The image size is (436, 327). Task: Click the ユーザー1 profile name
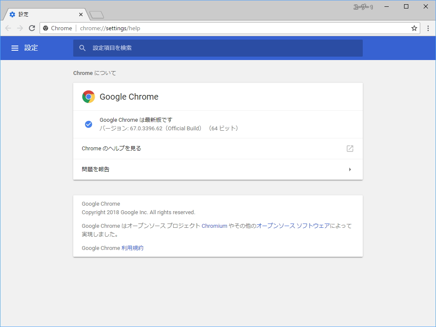click(x=362, y=6)
